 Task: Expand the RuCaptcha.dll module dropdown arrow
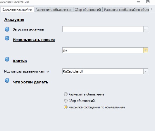146,71
